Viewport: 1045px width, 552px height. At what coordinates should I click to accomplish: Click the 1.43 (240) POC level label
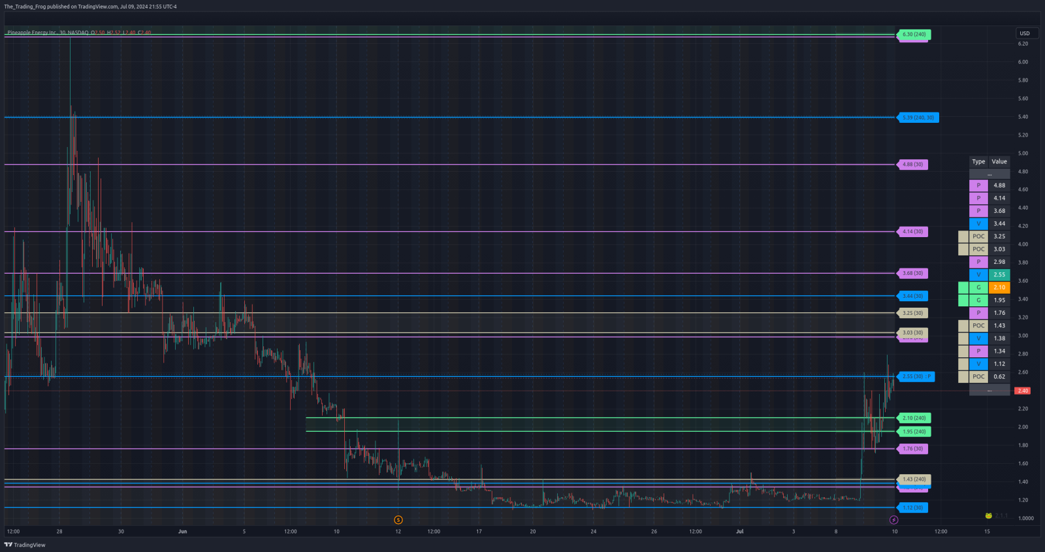pos(914,479)
